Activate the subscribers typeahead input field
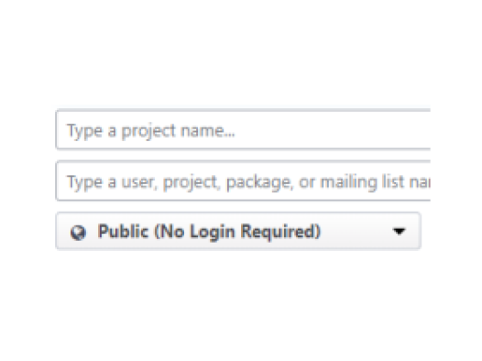The height and width of the screenshot is (361, 482). click(243, 181)
